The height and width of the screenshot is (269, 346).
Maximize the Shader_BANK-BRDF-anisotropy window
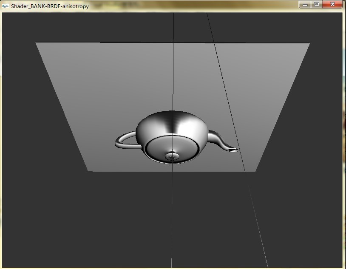tap(317, 4)
